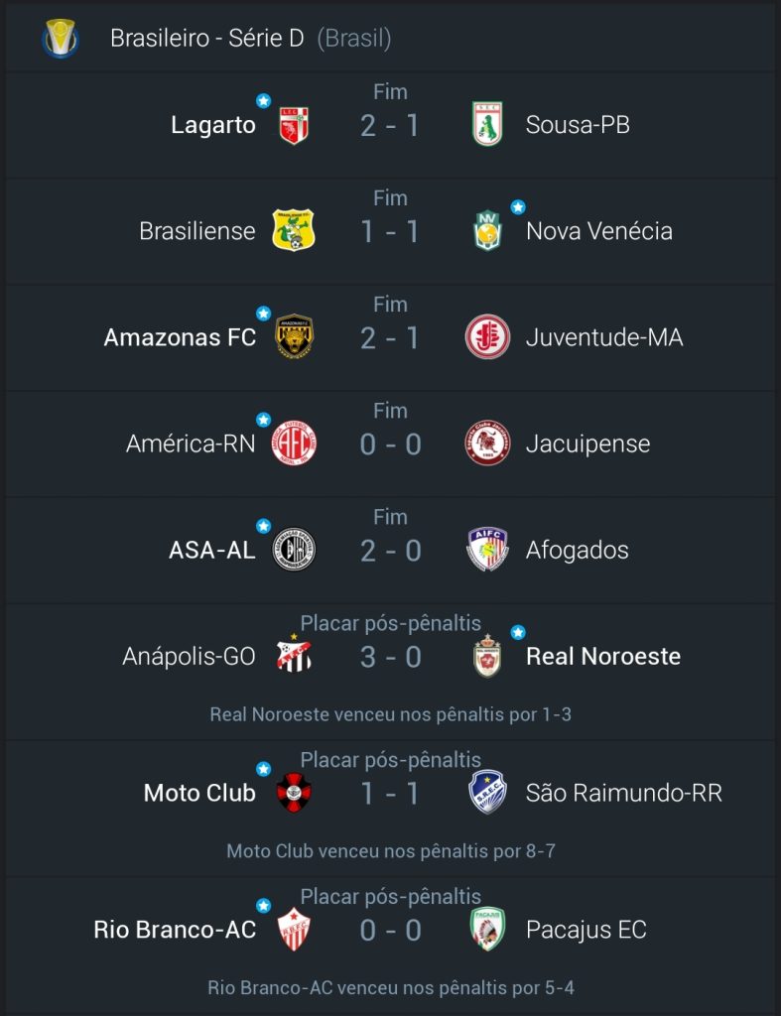Image resolution: width=781 pixels, height=1016 pixels.
Task: Open the Anápolis-GO team name
Action: click(189, 657)
